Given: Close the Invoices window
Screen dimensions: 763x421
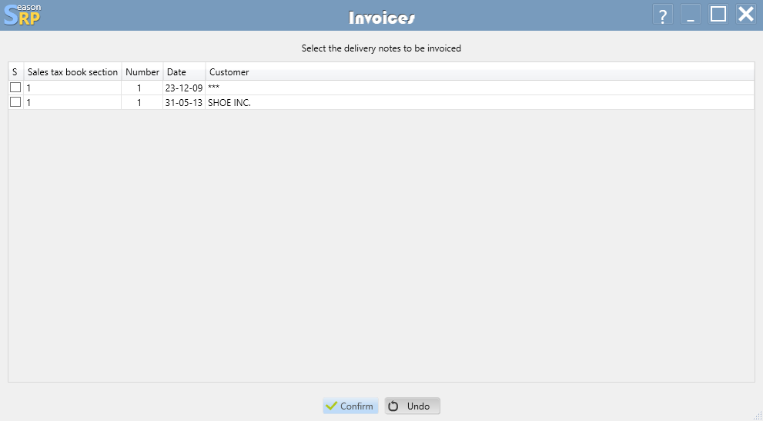Looking at the screenshot, I should tap(745, 14).
